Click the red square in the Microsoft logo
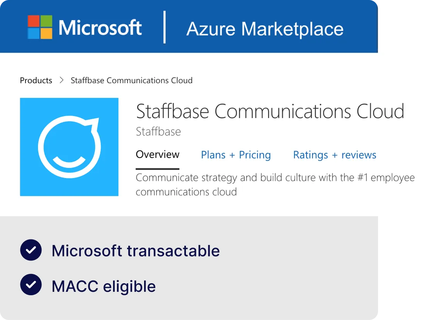The height and width of the screenshot is (320, 430). (x=33, y=21)
